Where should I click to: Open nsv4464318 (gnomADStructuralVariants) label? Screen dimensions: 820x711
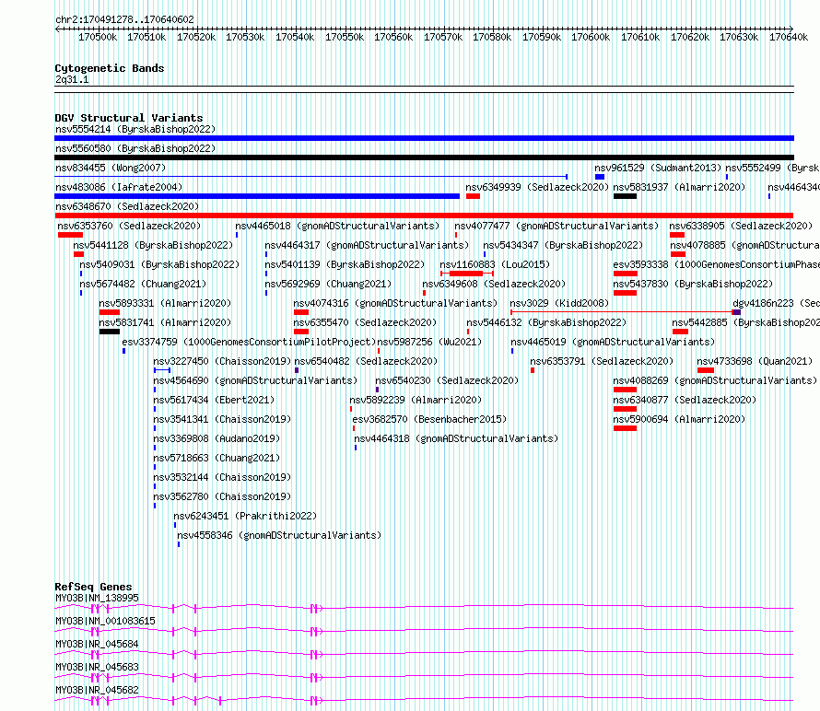(x=457, y=438)
